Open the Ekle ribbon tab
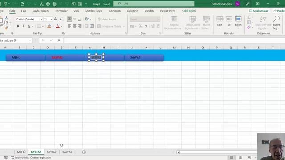Viewport: 285px width, 160px height. pyautogui.click(x=24, y=11)
